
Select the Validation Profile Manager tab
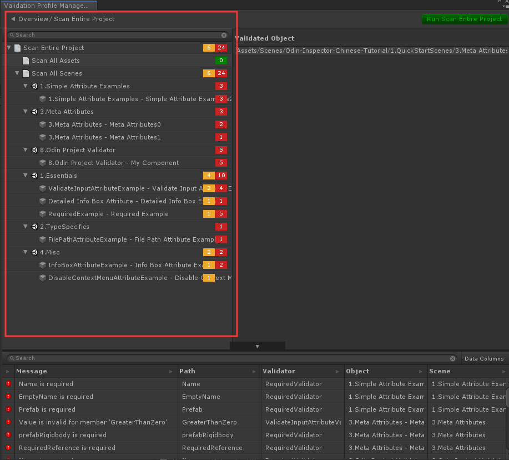47,6
